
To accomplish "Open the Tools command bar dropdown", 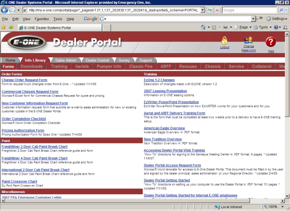I will coord(263,27).
